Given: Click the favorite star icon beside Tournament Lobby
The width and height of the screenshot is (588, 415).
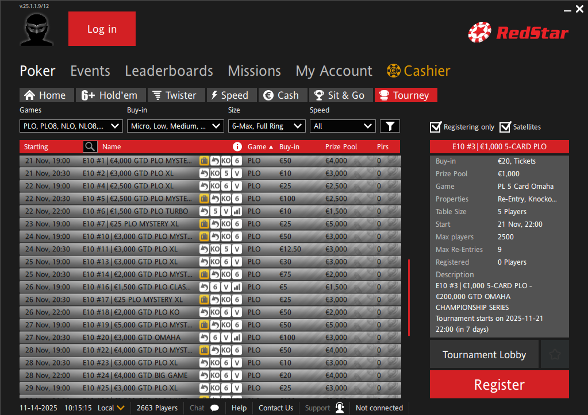Looking at the screenshot, I should (x=555, y=354).
